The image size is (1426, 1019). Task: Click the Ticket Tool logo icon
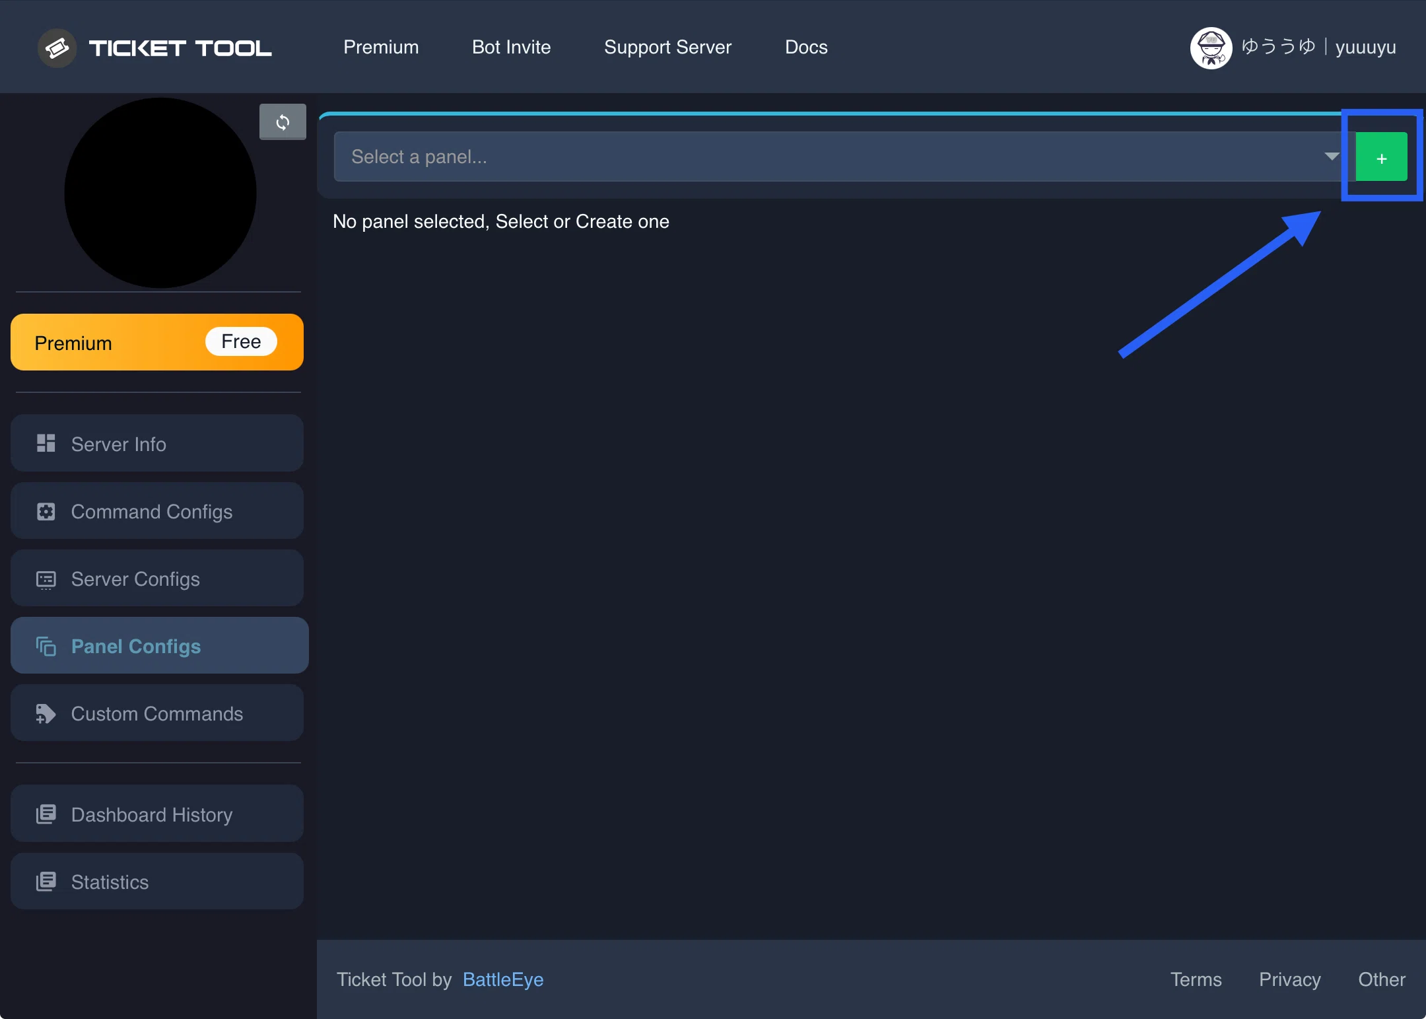57,48
